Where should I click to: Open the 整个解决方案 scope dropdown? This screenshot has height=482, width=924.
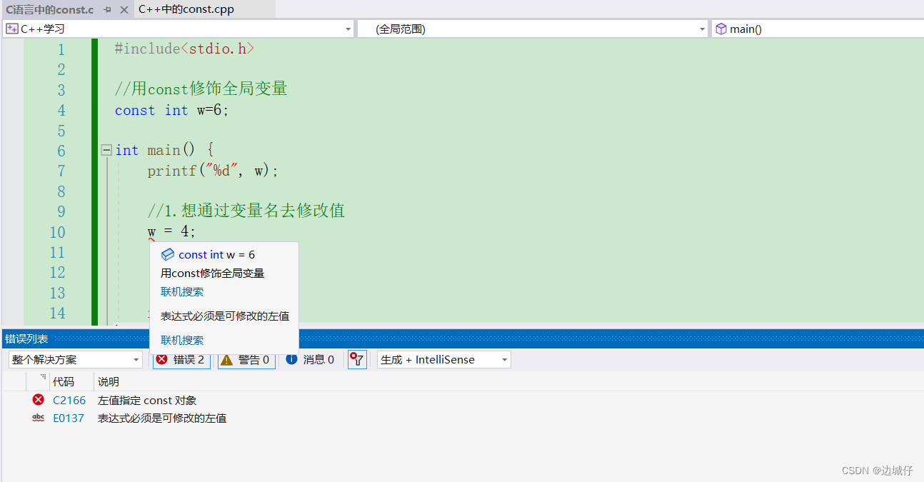pos(136,359)
